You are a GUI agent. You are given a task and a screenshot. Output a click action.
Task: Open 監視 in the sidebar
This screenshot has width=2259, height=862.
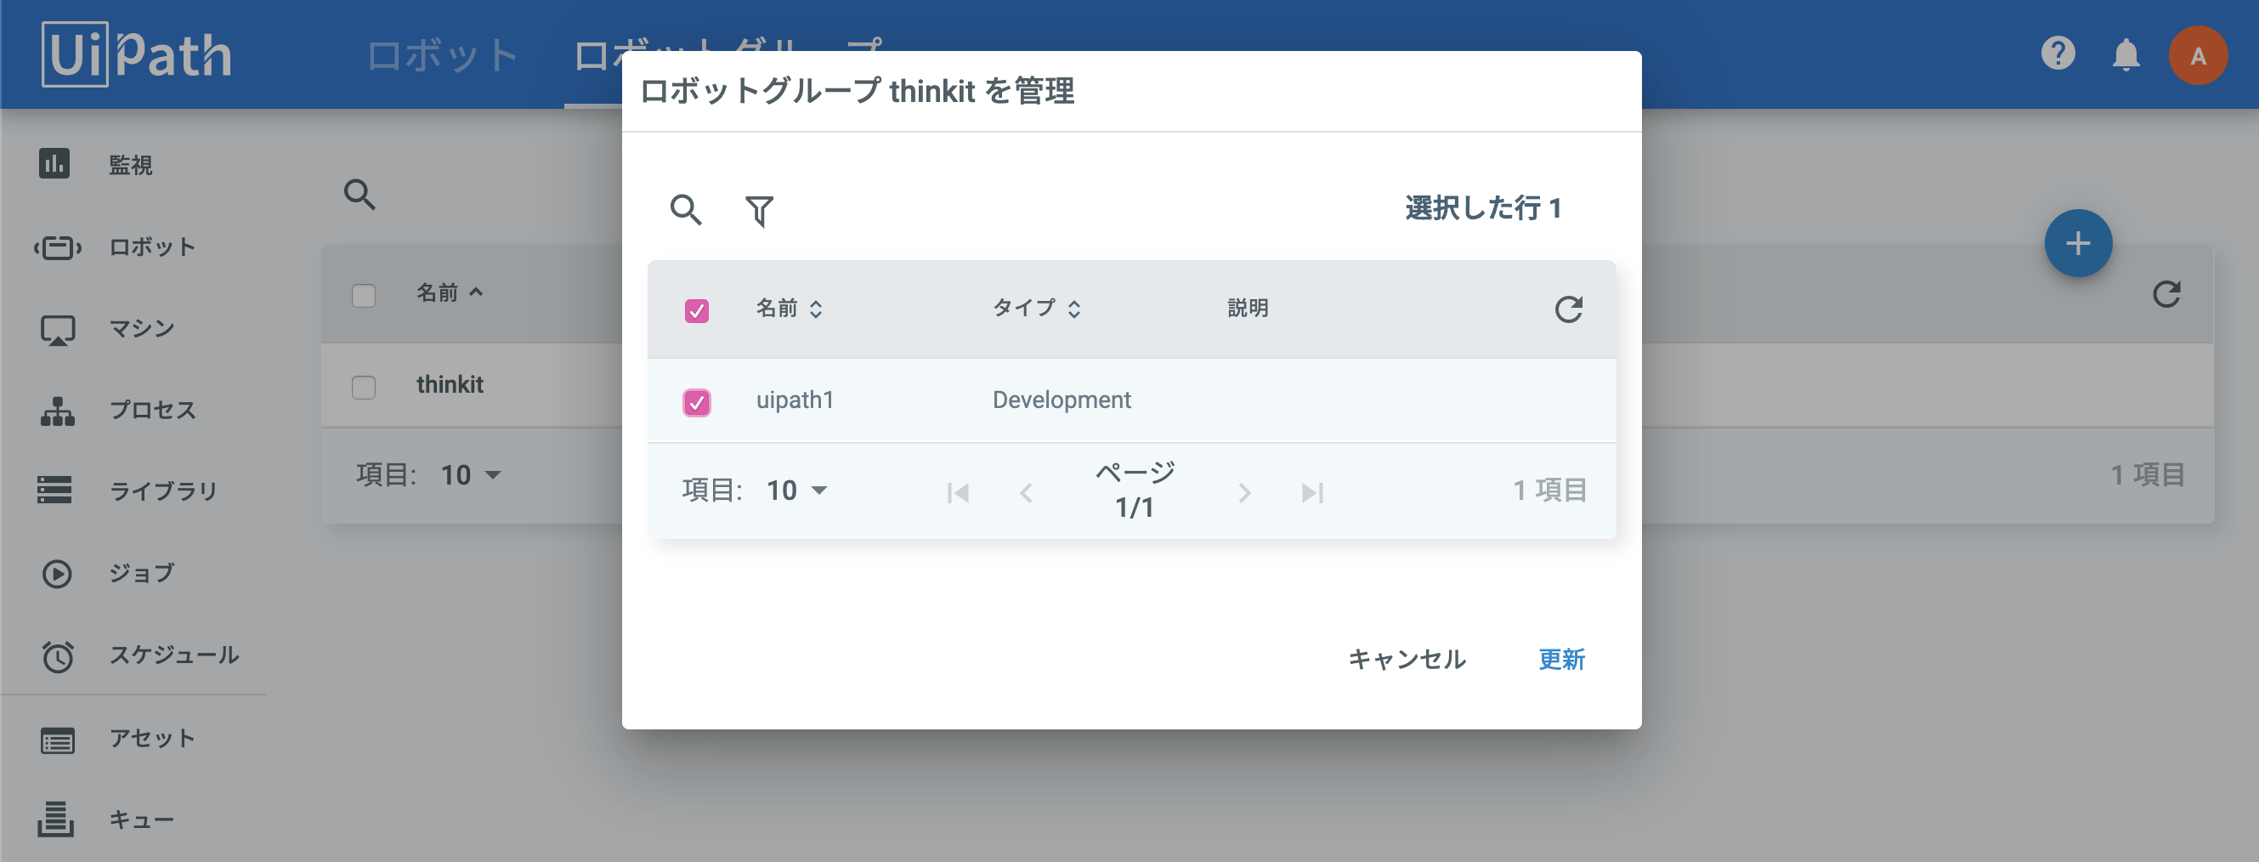tap(130, 165)
